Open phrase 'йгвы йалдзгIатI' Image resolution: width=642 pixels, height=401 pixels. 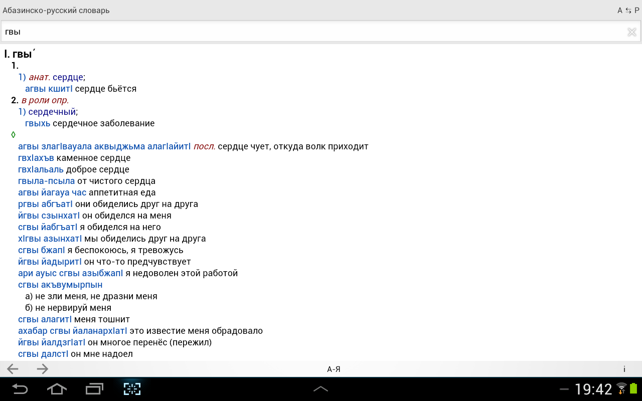52,342
